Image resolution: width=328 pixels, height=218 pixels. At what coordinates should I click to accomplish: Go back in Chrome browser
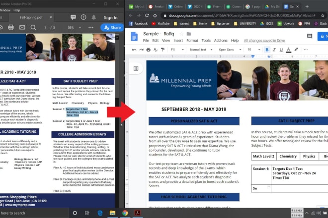(131, 15)
